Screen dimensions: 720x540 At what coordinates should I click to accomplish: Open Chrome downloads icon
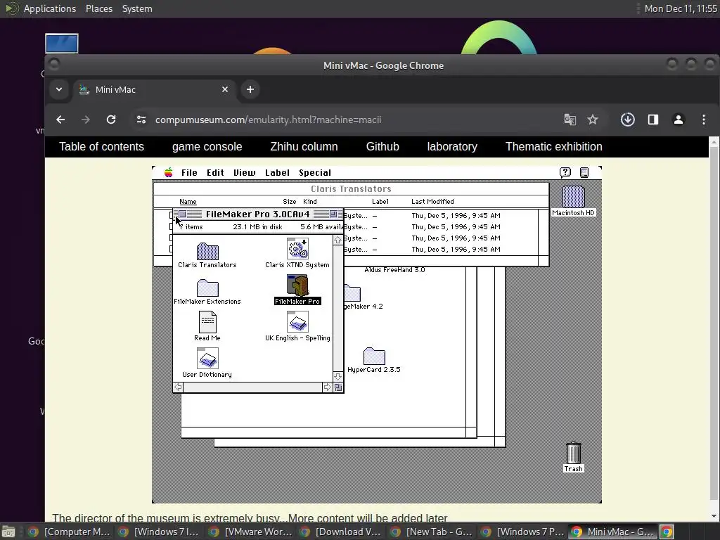coord(628,120)
